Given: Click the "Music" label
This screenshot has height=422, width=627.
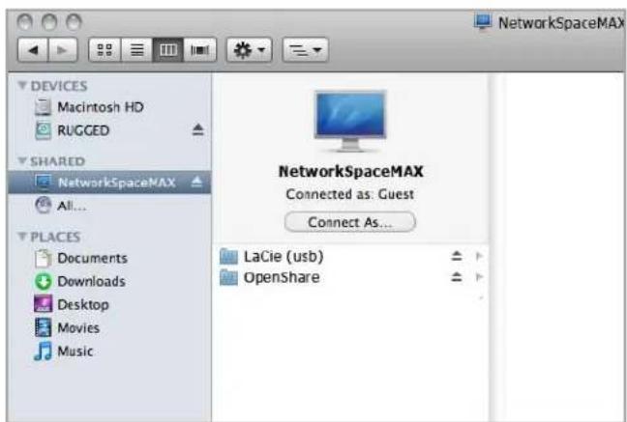Looking at the screenshot, I should (75, 352).
